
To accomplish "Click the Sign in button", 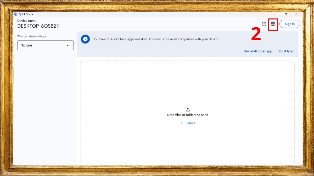I will (x=290, y=24).
